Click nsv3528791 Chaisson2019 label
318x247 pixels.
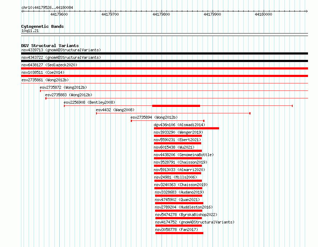[180, 162]
